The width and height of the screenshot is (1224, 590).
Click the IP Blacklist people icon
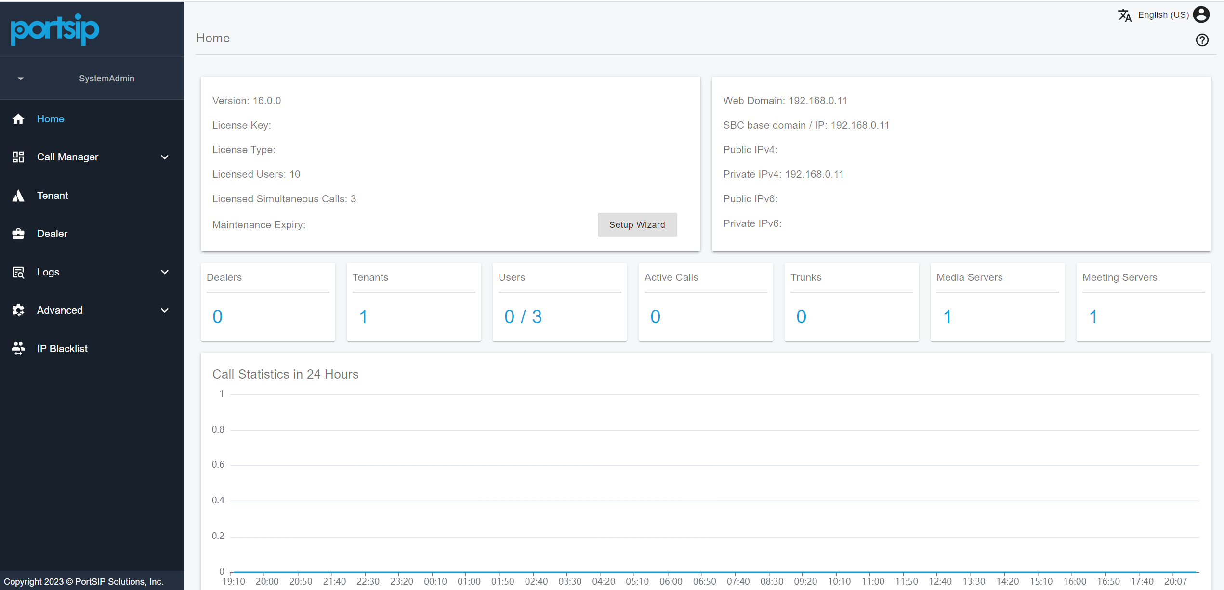click(18, 348)
